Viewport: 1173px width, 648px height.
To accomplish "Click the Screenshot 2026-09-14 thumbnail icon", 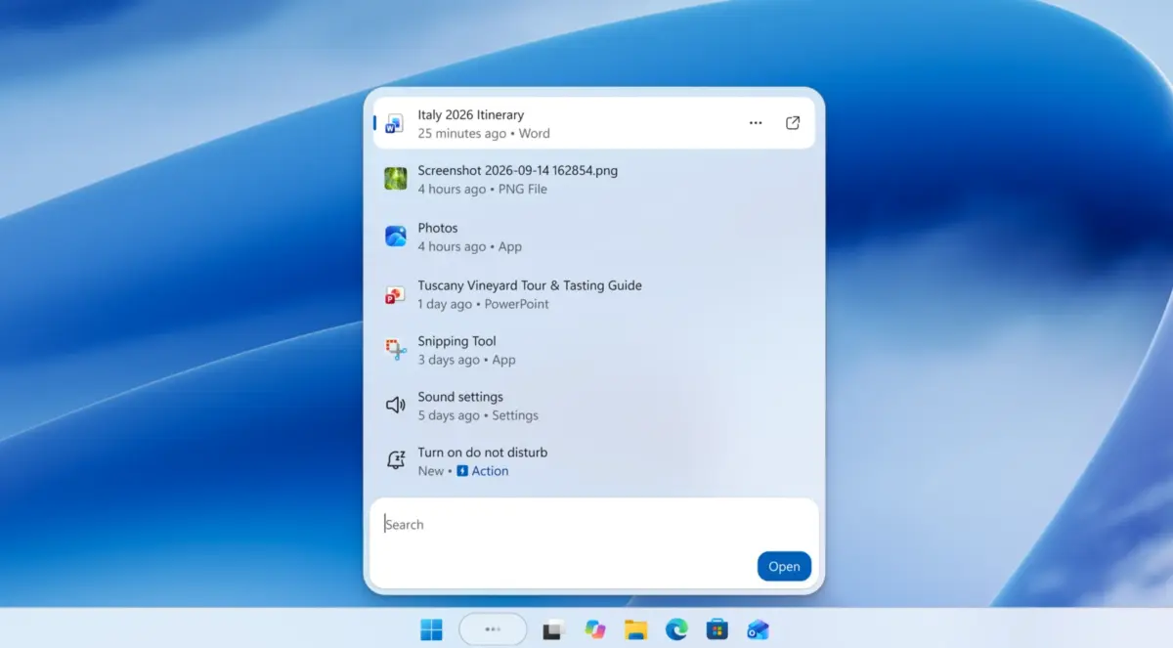I will 395,179.
